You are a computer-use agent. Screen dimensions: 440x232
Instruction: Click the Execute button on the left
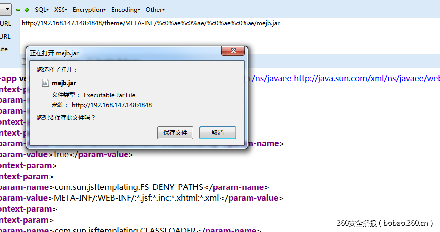pyautogui.click(x=4, y=49)
